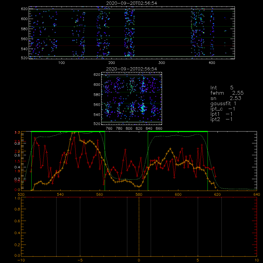Click the thick green bar spanning 525 to 562
Screen dimensions: 263x263
68,132
